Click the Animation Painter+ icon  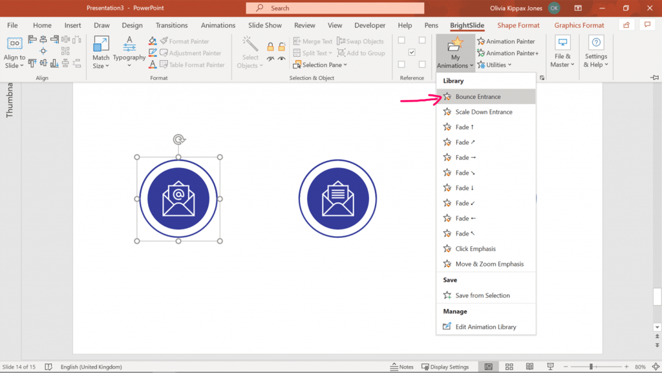[481, 53]
